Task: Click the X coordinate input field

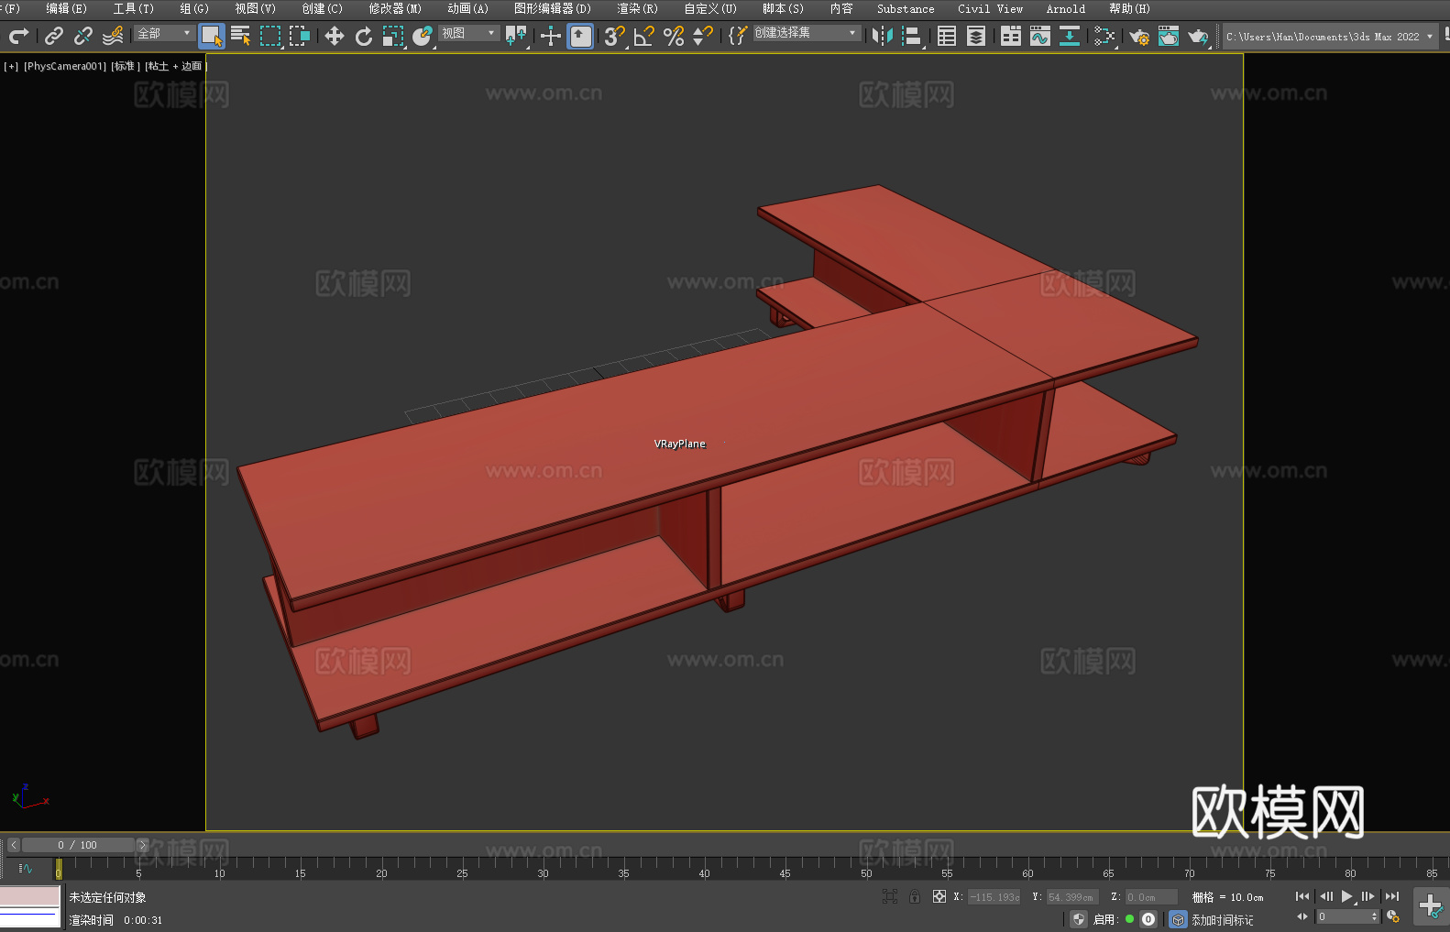Action: click(994, 897)
